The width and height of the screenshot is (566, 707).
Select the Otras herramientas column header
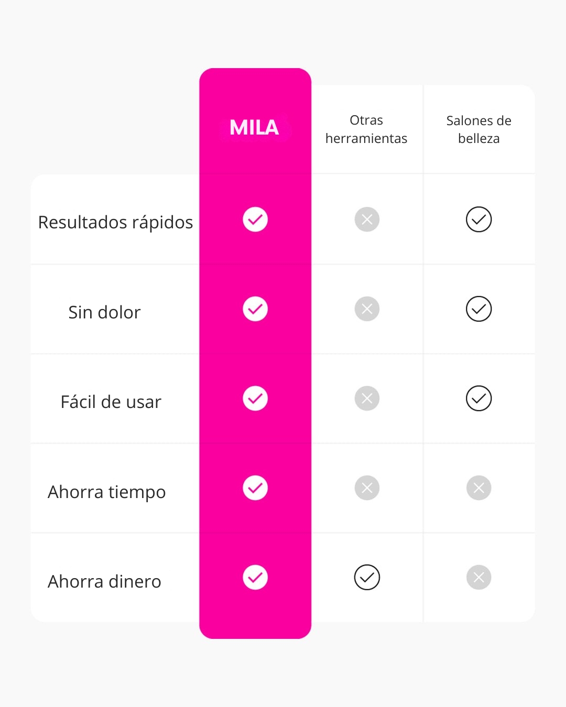pos(366,129)
